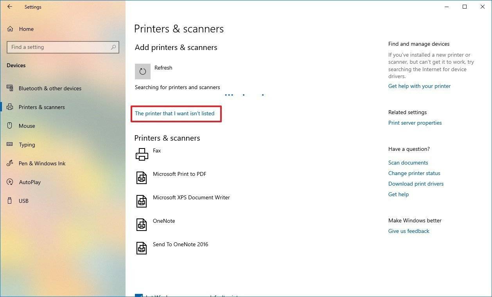Click the Refresh icon to rescan for printers
Screen dimensions: 492x297
point(142,71)
